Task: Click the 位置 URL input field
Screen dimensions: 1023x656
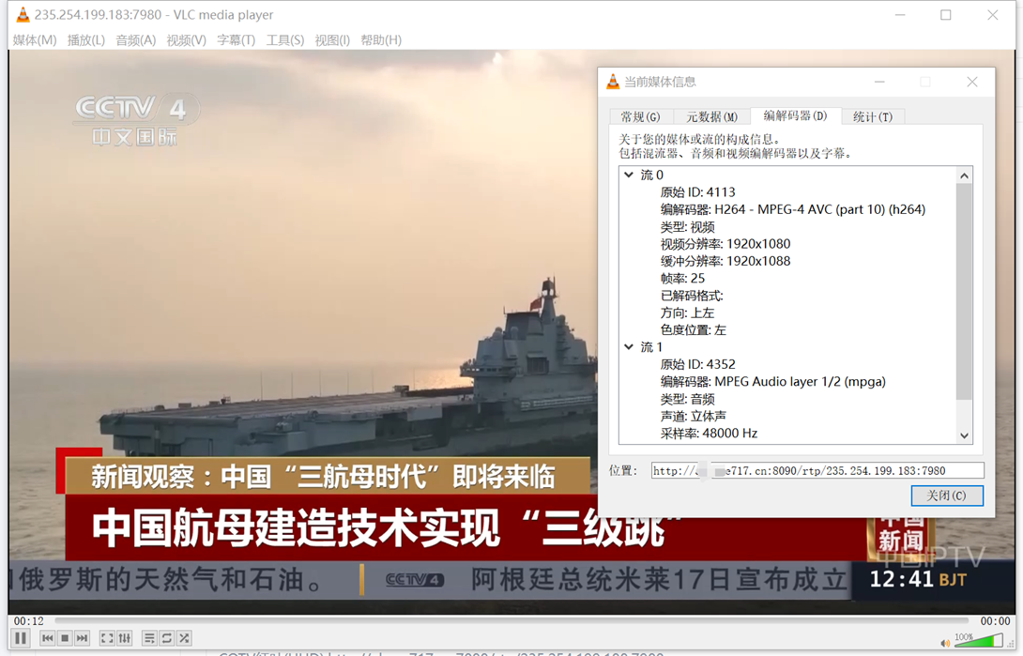Action: (x=817, y=470)
